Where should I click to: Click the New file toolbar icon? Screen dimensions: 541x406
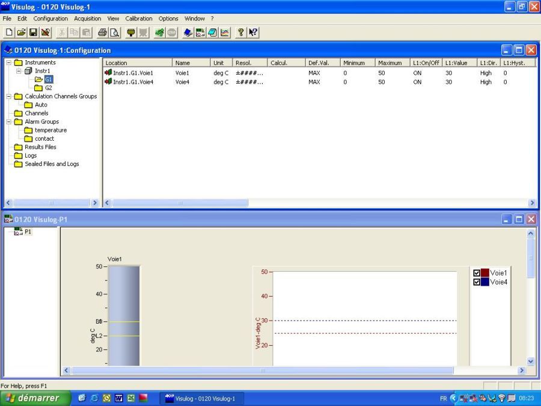click(x=9, y=32)
